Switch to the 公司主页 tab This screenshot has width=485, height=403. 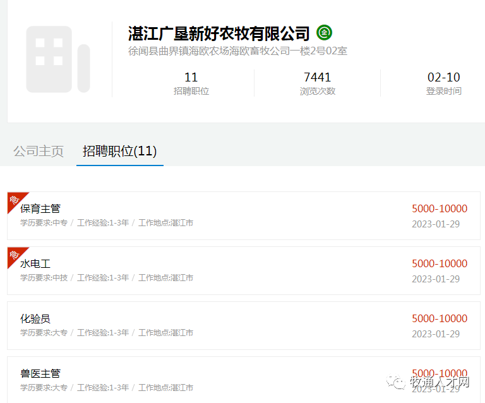39,151
